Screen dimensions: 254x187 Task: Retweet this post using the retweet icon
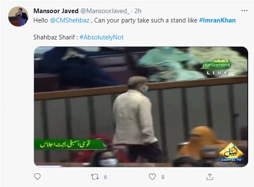tap(95, 177)
